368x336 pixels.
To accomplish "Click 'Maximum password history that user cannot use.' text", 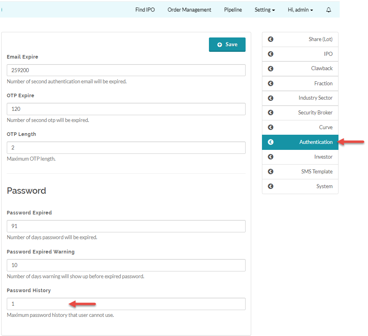I will click(x=60, y=315).
